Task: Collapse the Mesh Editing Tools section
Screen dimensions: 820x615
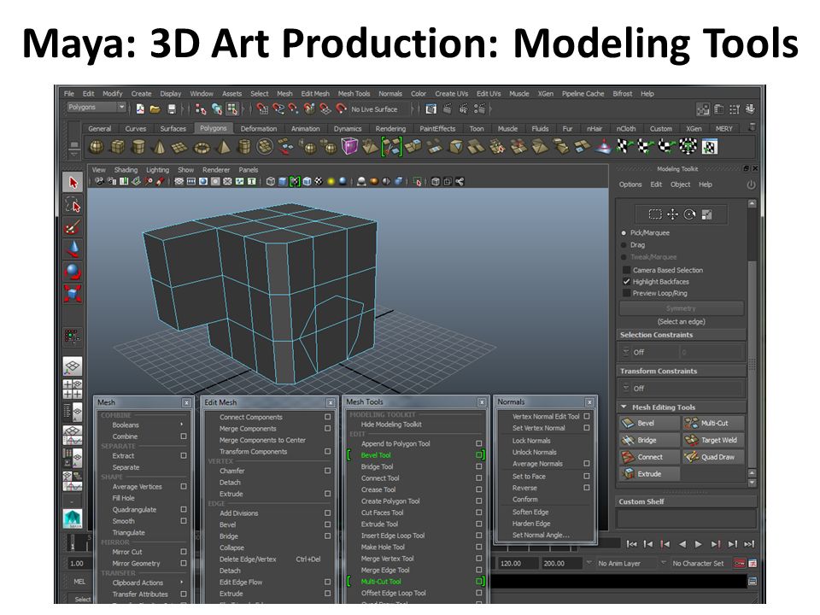Action: pos(624,407)
